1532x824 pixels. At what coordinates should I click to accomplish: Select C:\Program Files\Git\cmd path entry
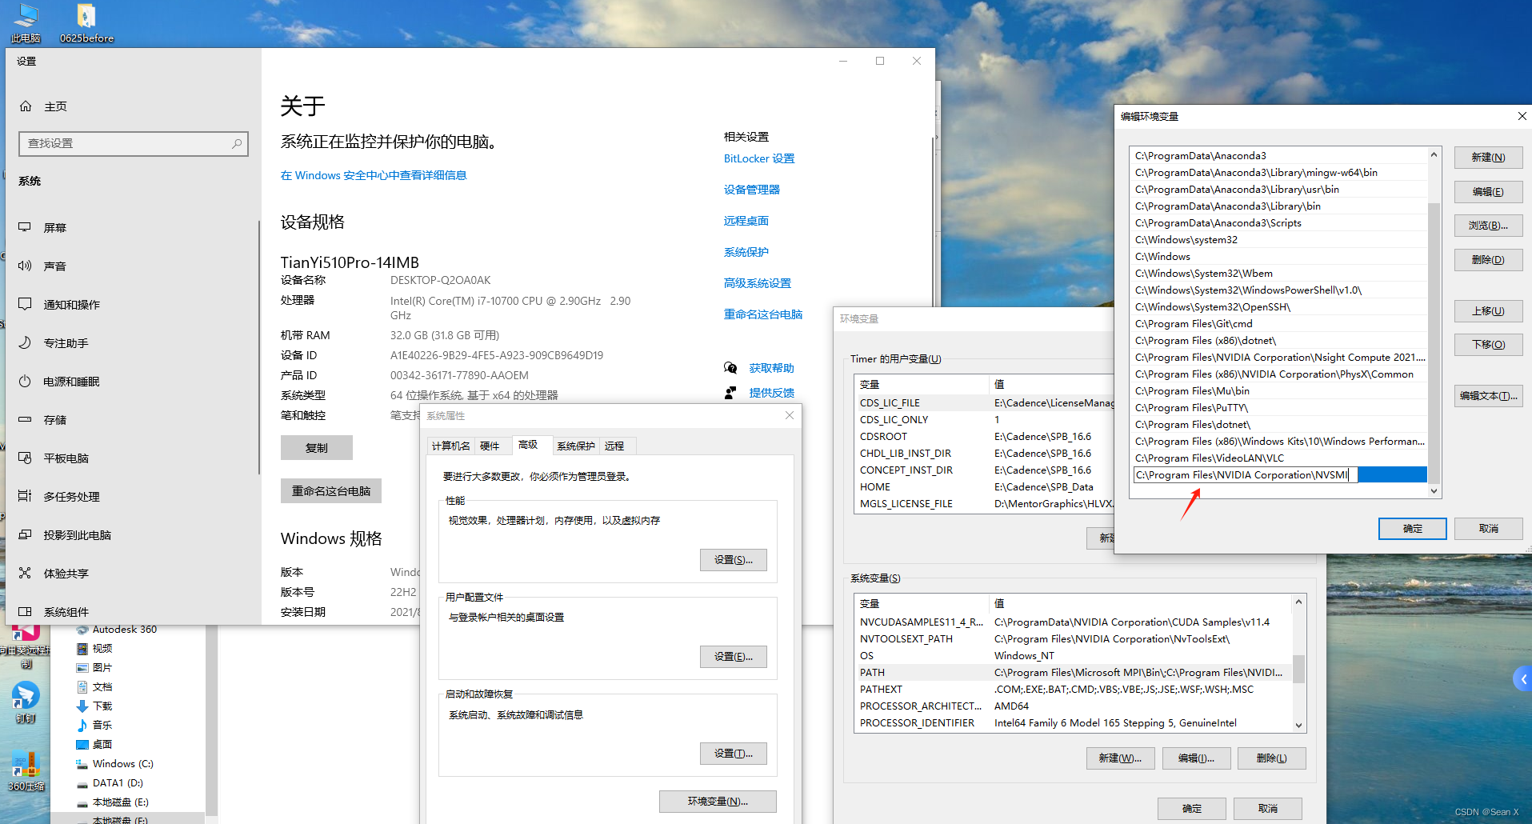[x=1280, y=324]
